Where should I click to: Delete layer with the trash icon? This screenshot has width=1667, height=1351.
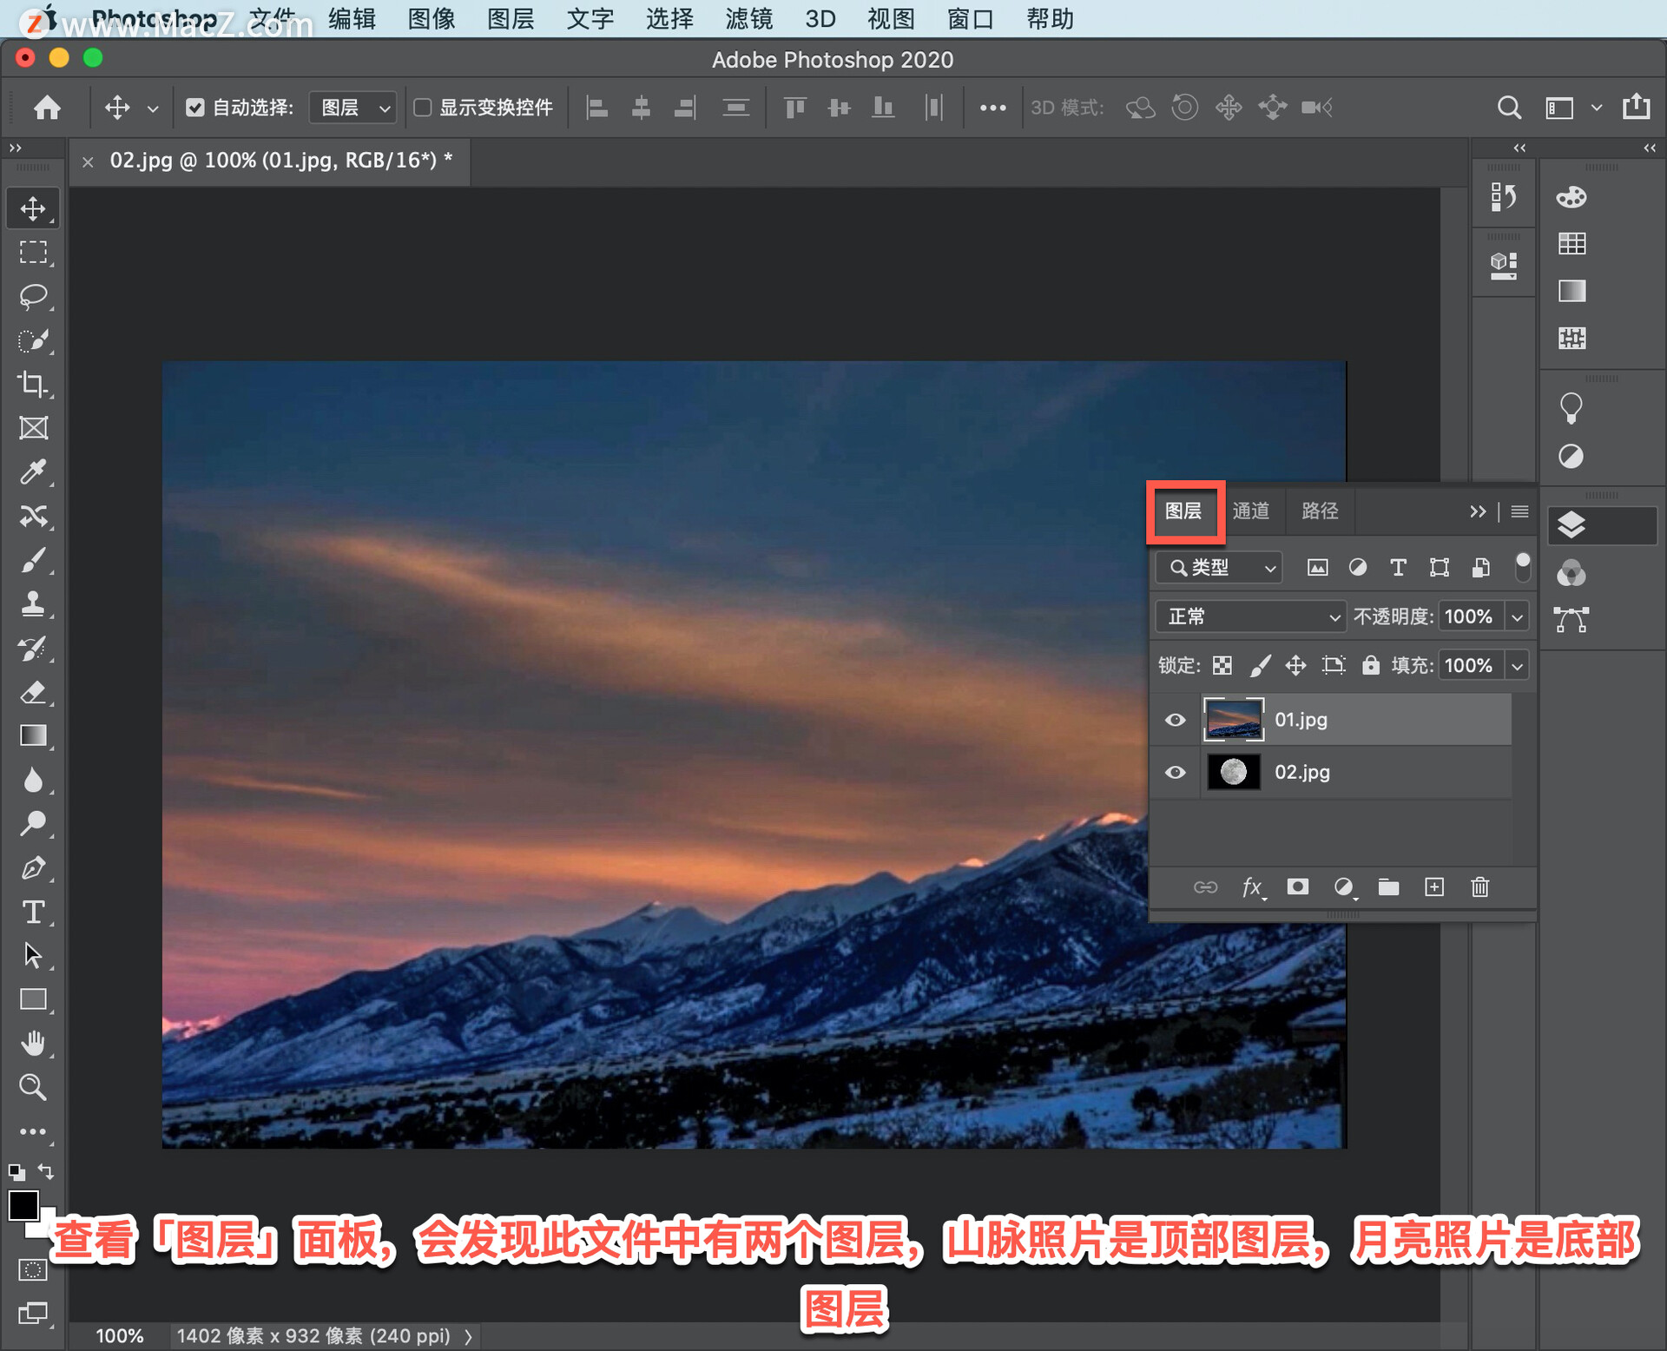1480,886
